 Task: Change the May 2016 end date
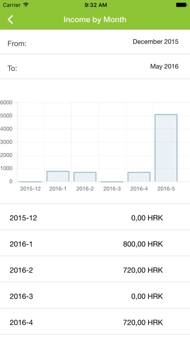coord(164,66)
